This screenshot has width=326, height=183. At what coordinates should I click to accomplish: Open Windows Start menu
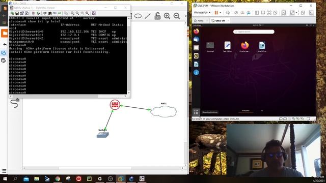(5, 178)
